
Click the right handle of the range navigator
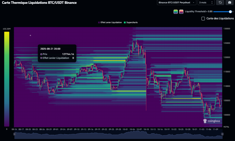point(222,134)
